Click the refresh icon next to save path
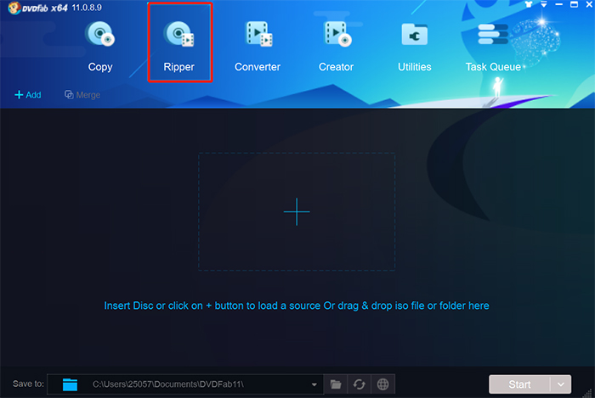595x398 pixels. coord(359,384)
